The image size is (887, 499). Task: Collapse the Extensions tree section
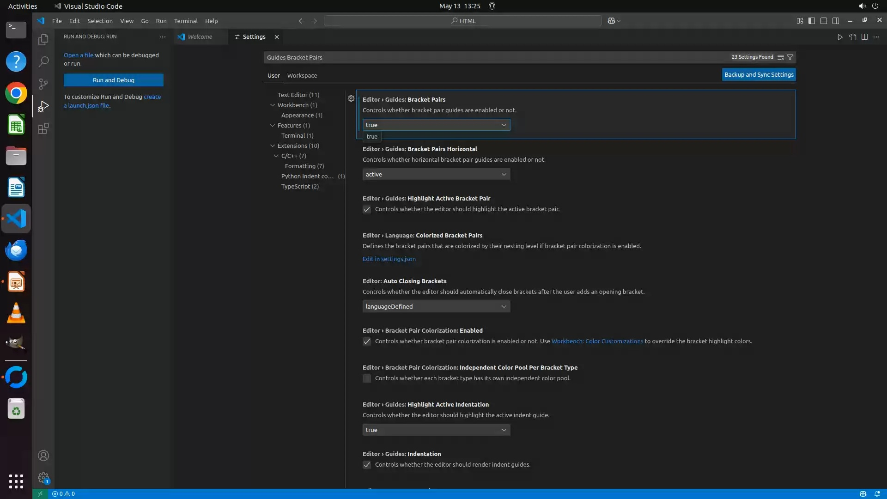273,146
